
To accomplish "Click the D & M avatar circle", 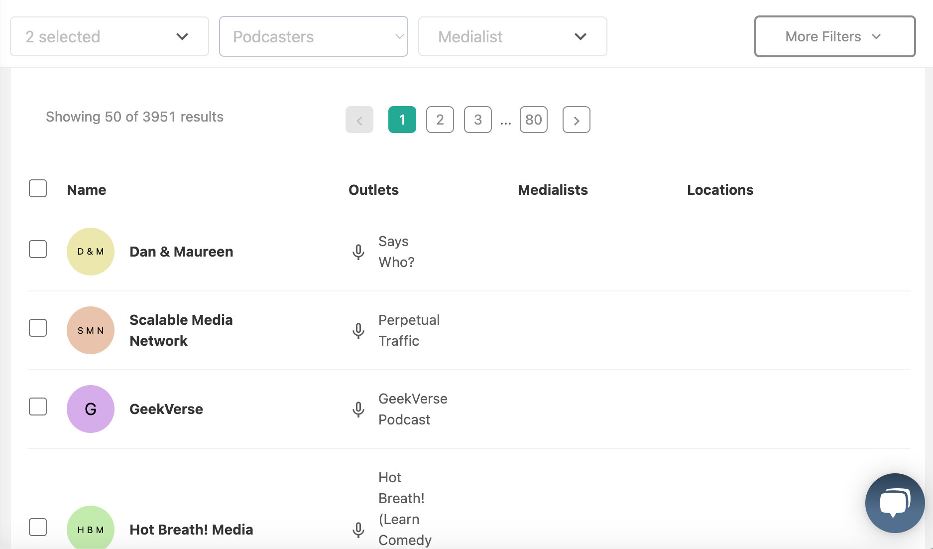I will click(91, 252).
